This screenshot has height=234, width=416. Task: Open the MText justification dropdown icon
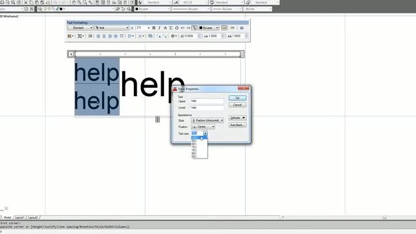[x=81, y=36]
